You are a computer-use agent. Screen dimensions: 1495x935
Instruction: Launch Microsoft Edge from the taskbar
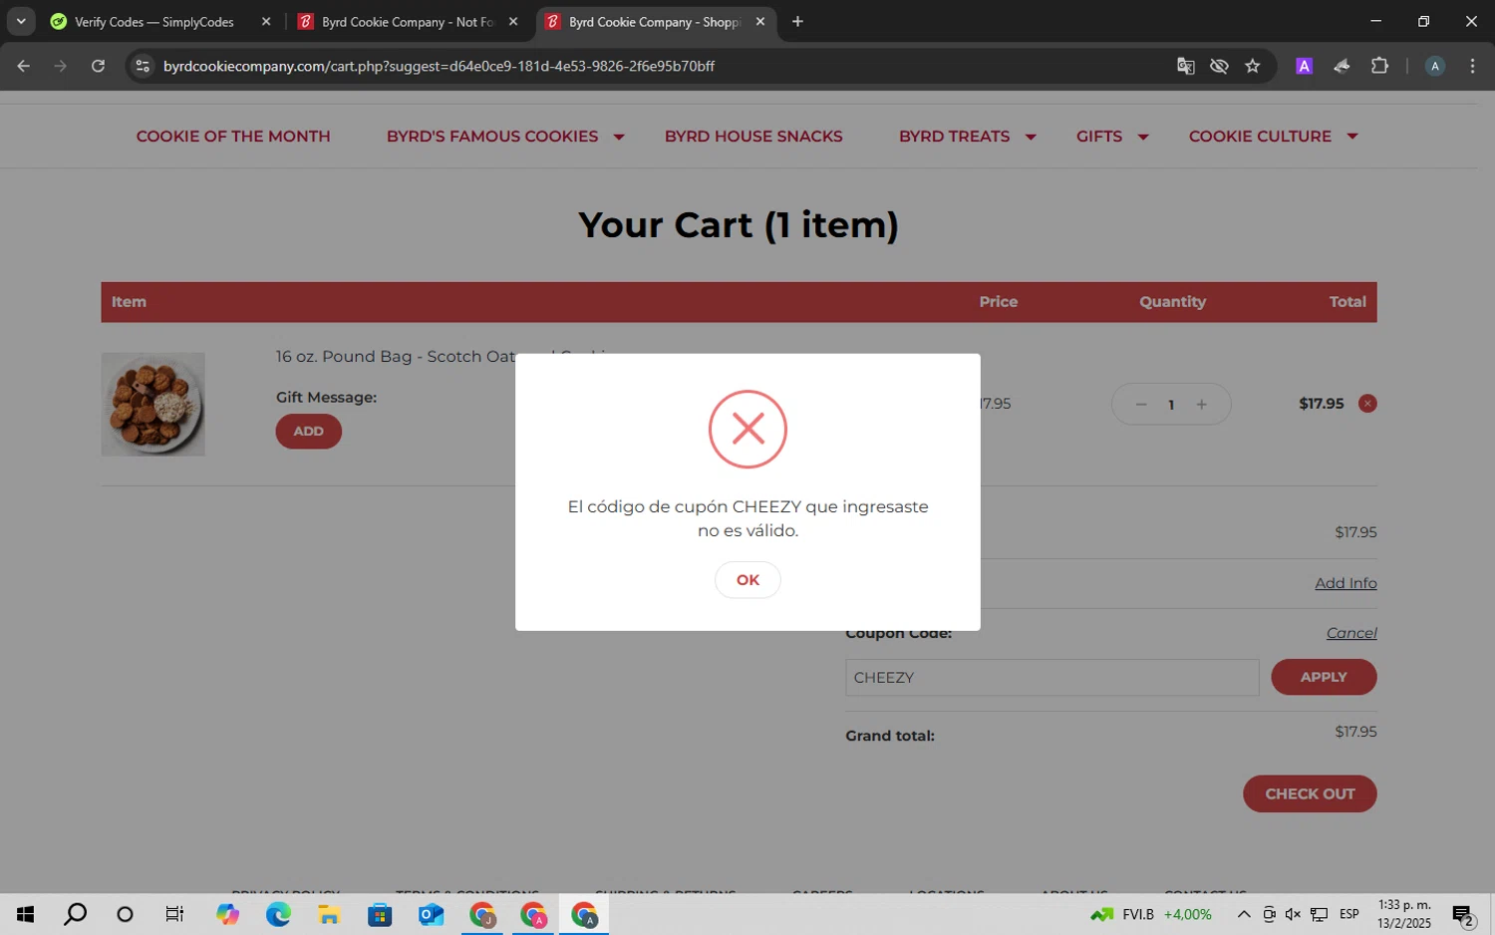pos(278,914)
